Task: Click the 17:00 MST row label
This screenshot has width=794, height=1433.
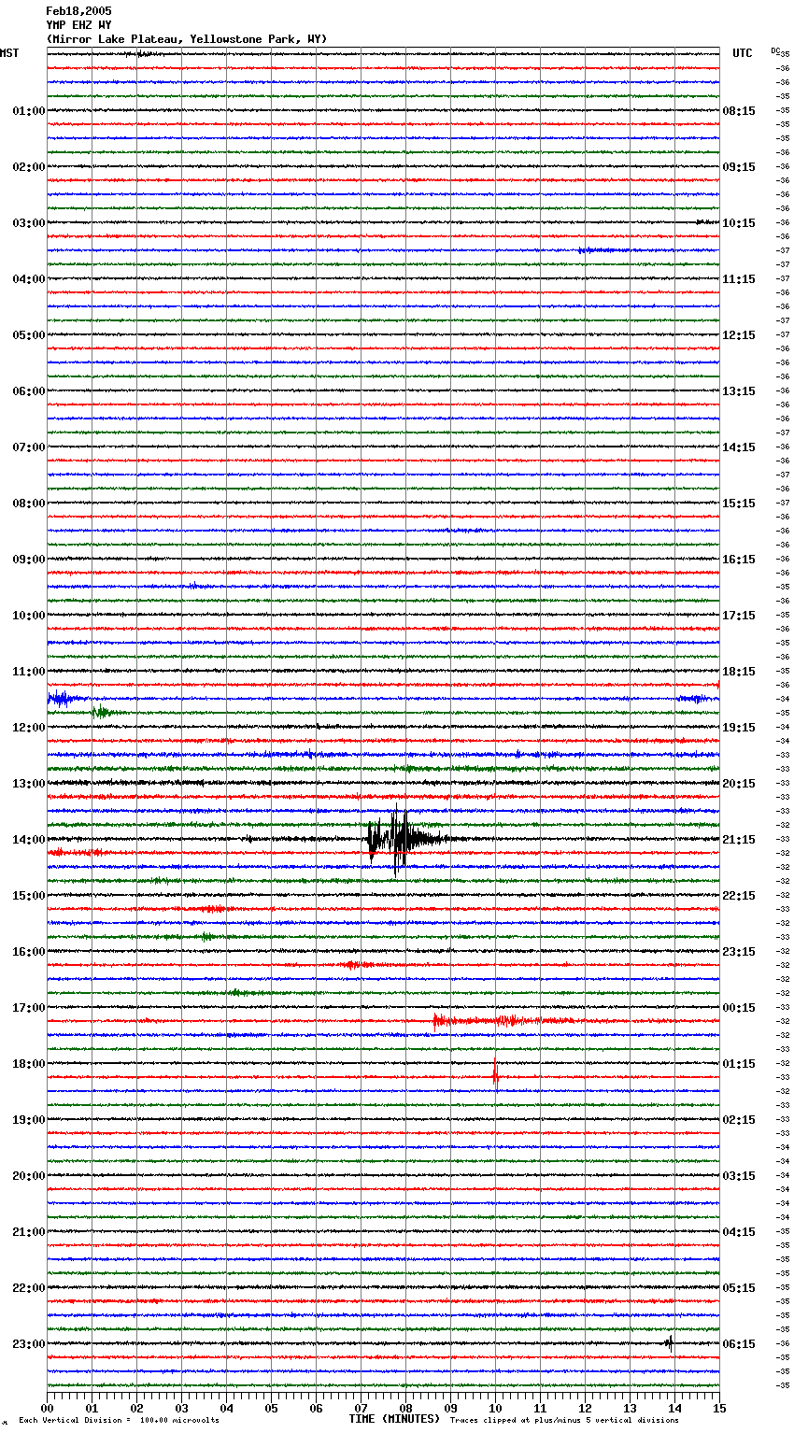Action: click(29, 1008)
